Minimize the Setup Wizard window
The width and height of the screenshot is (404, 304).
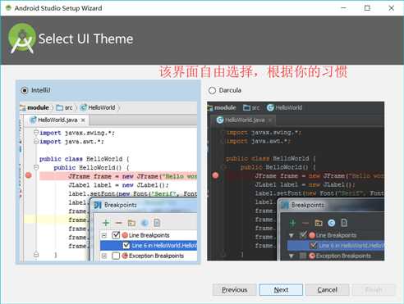pyautogui.click(x=344, y=8)
